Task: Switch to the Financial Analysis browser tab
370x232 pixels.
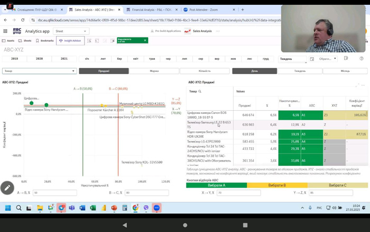Action: coord(153,9)
